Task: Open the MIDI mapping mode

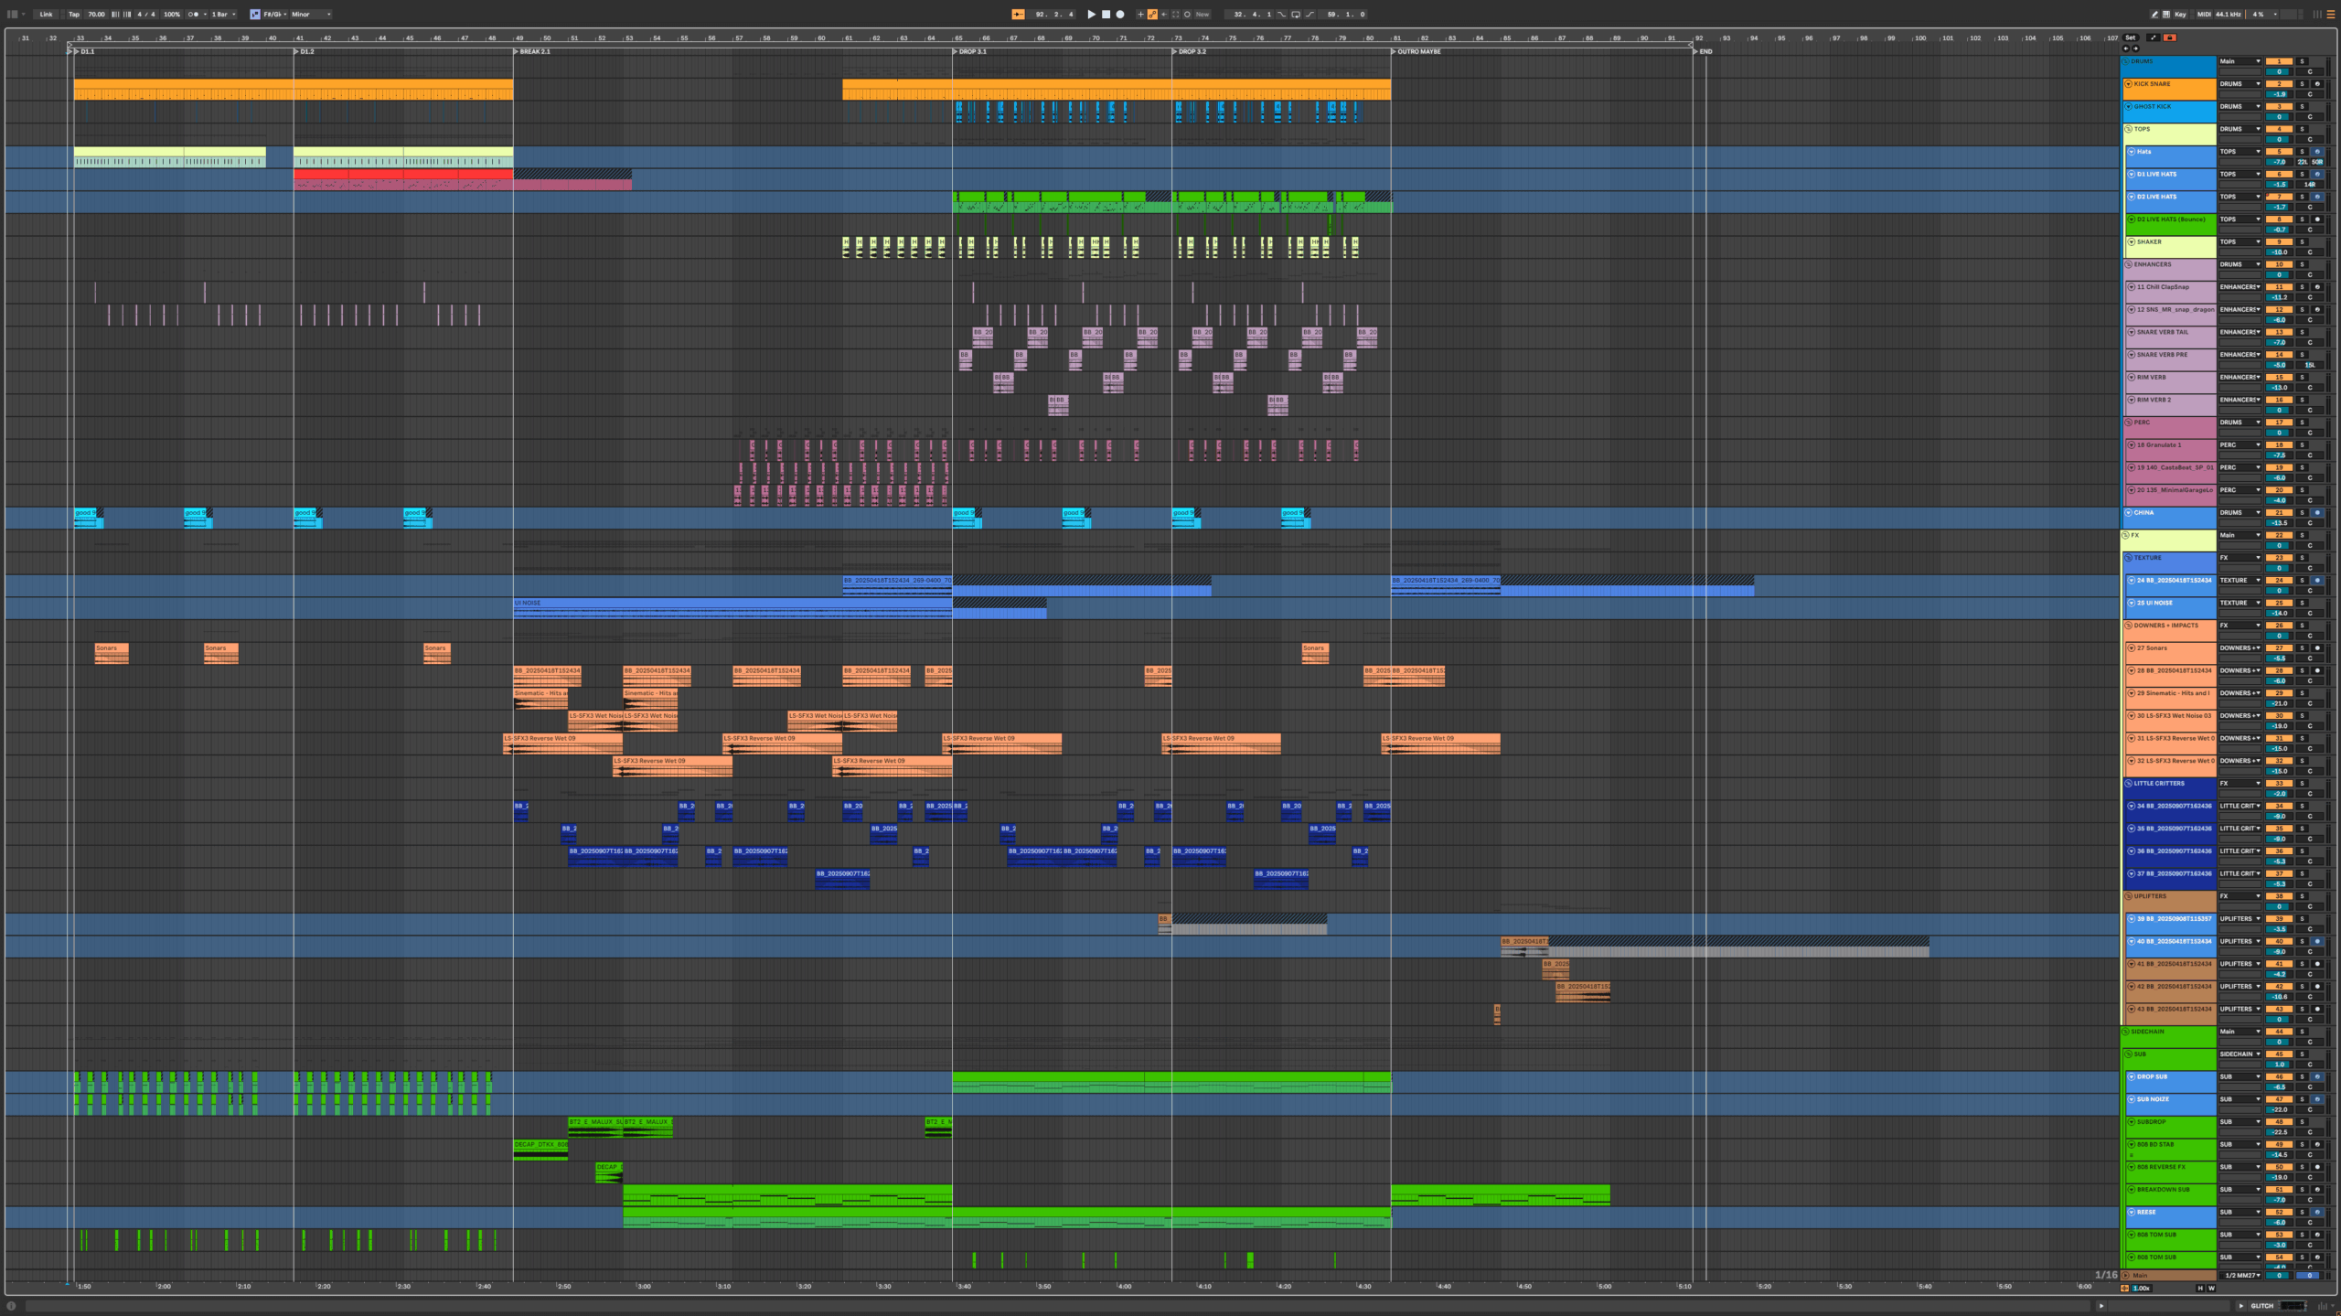Action: point(2204,15)
